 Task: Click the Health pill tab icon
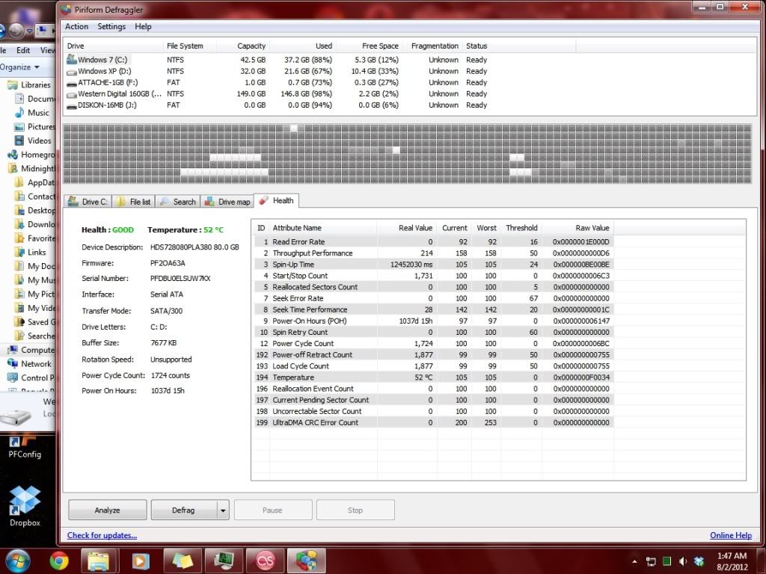coord(264,200)
